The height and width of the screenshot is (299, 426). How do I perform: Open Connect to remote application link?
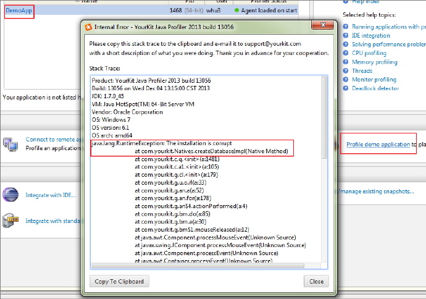53,140
